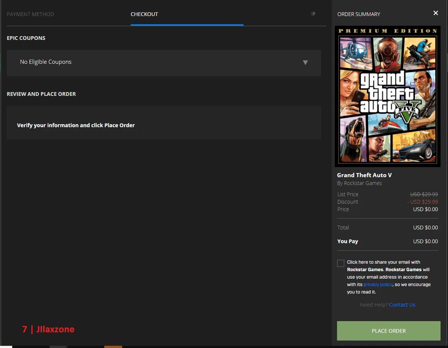Click the Total label

coord(343,228)
